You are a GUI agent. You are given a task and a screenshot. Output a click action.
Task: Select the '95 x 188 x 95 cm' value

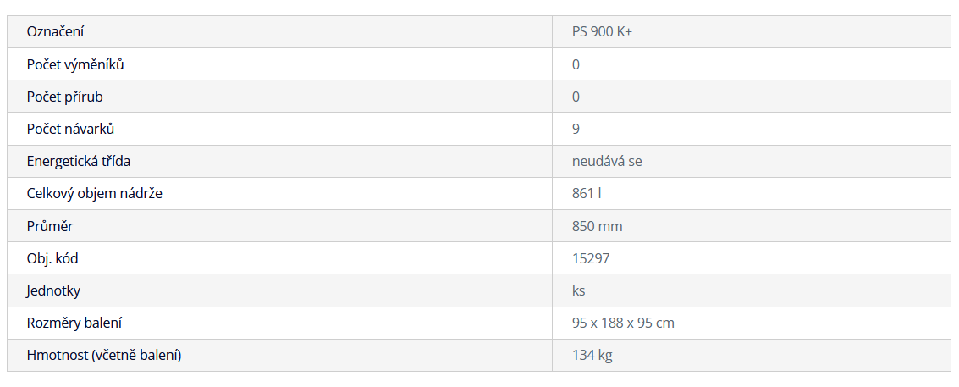623,323
